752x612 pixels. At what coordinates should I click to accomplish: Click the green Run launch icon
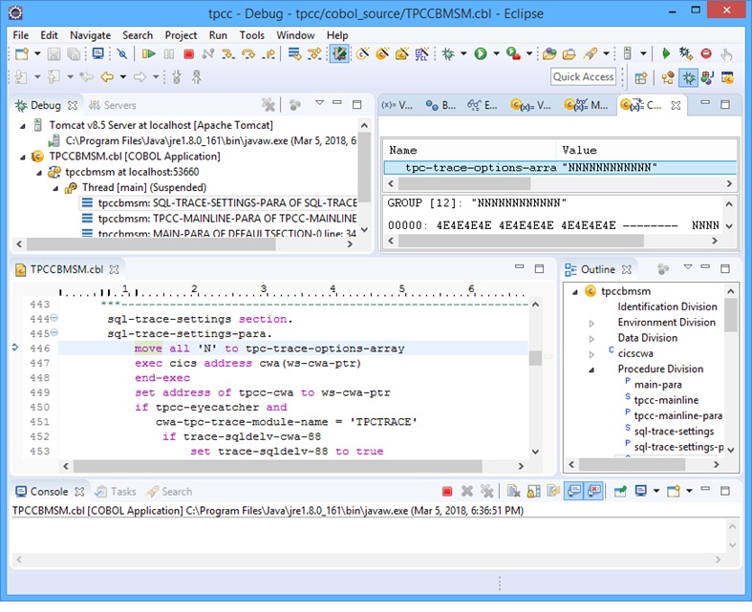point(481,53)
